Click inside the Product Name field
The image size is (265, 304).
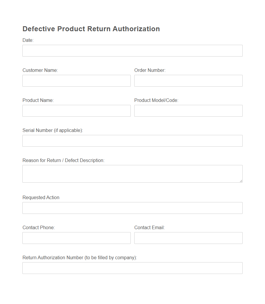[x=76, y=110]
